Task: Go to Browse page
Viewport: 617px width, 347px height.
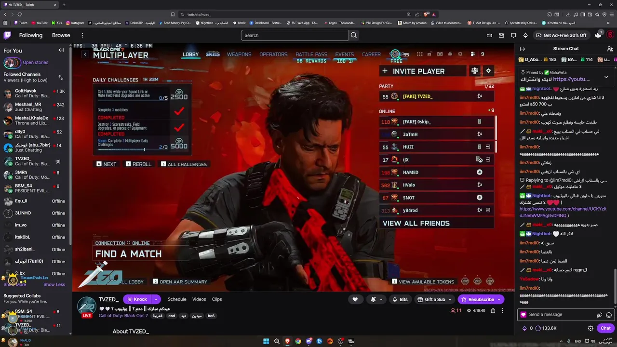Action: (x=61, y=35)
